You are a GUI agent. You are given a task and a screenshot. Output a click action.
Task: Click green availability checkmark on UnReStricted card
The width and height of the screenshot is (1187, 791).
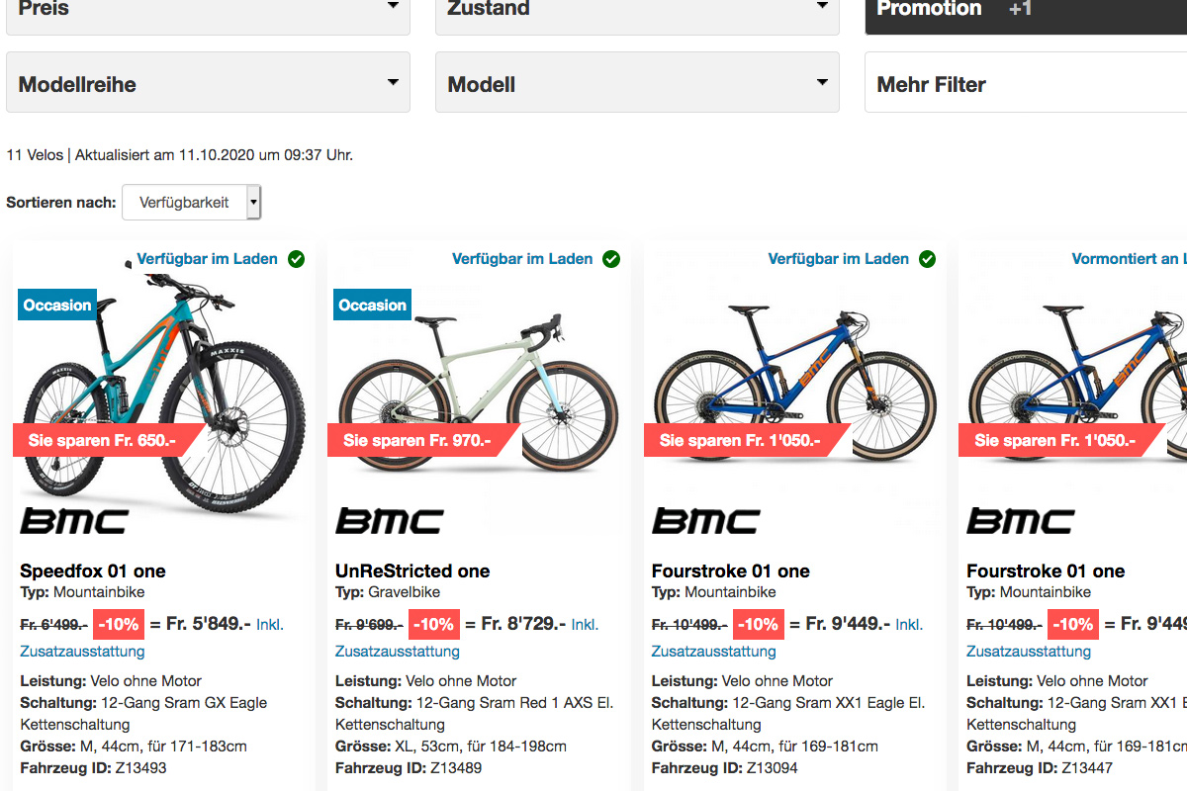(611, 259)
